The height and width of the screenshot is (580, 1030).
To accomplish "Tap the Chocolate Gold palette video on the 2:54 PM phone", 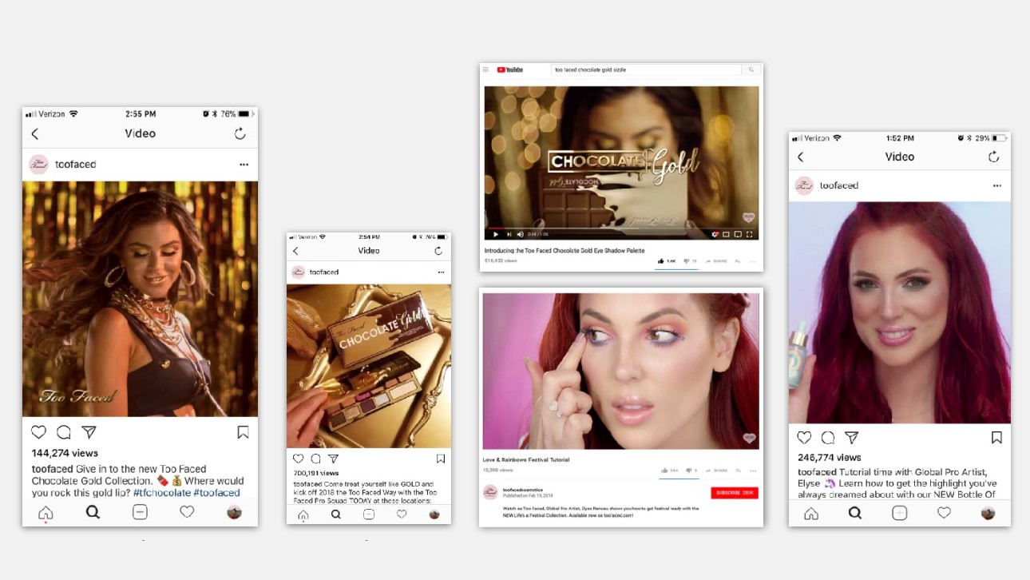I will (369, 366).
